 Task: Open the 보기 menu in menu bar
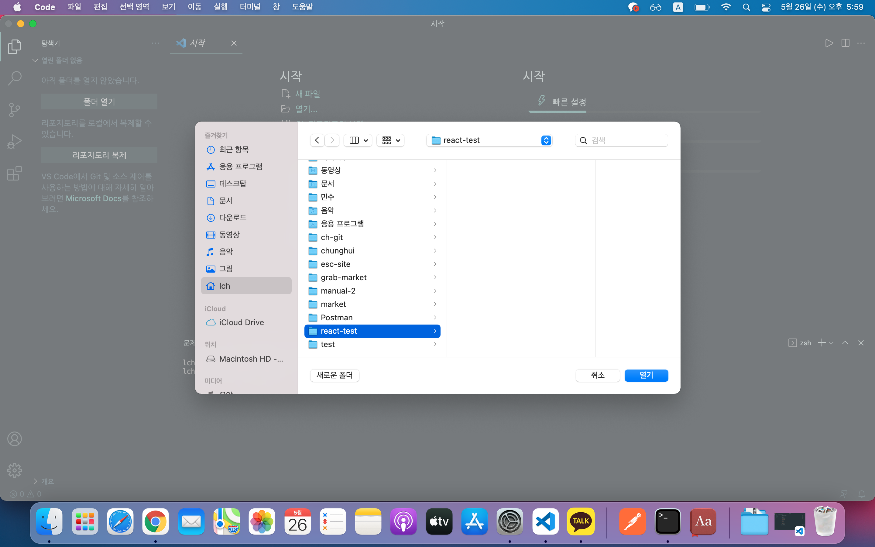click(168, 7)
